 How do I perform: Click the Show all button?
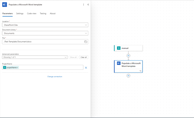tap(73, 57)
